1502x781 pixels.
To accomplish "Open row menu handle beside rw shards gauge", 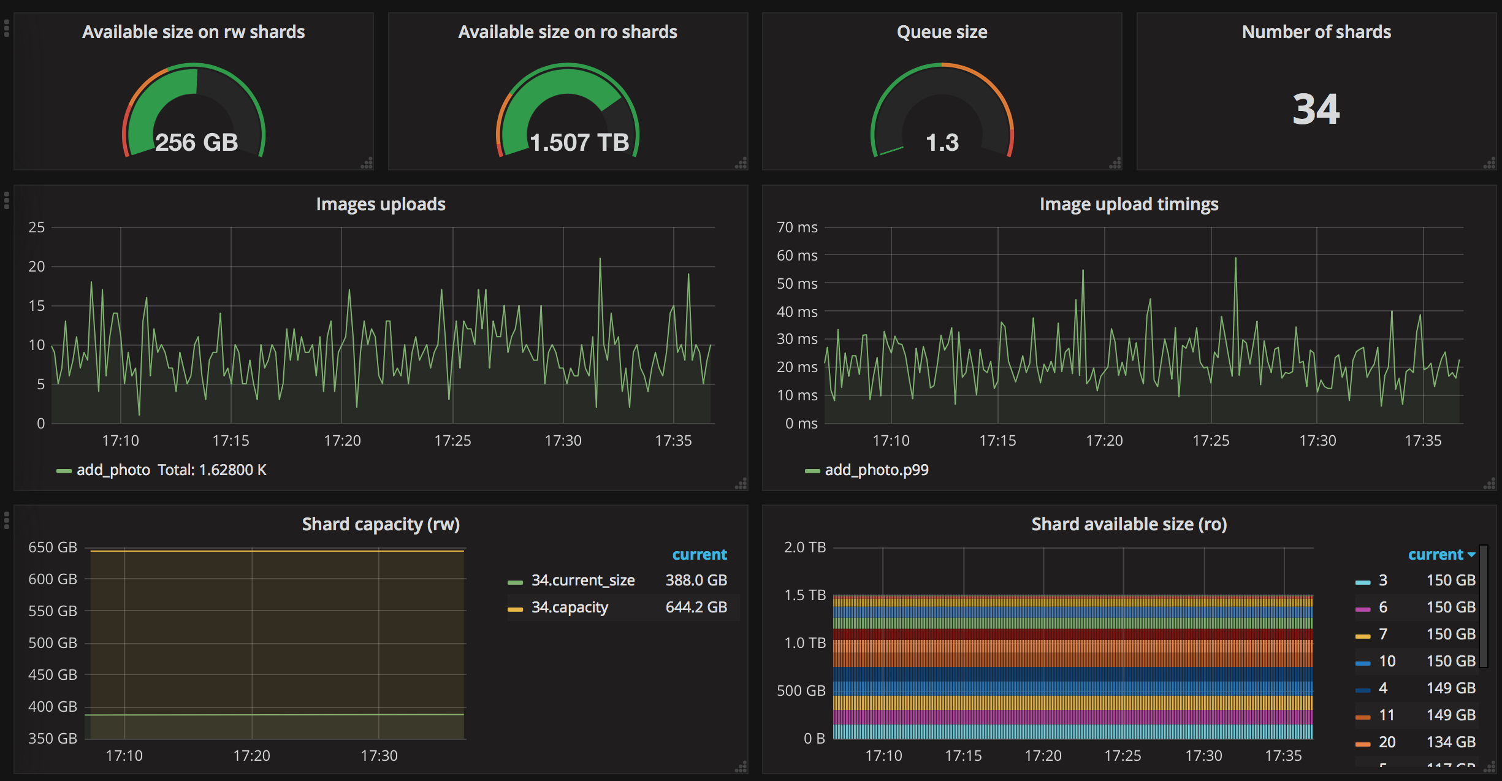I will [x=7, y=28].
